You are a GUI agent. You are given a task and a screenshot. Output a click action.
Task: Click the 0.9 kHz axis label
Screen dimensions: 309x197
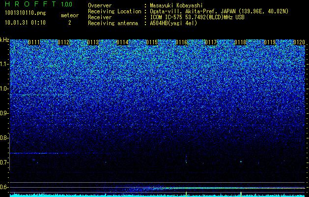(x=3, y=113)
